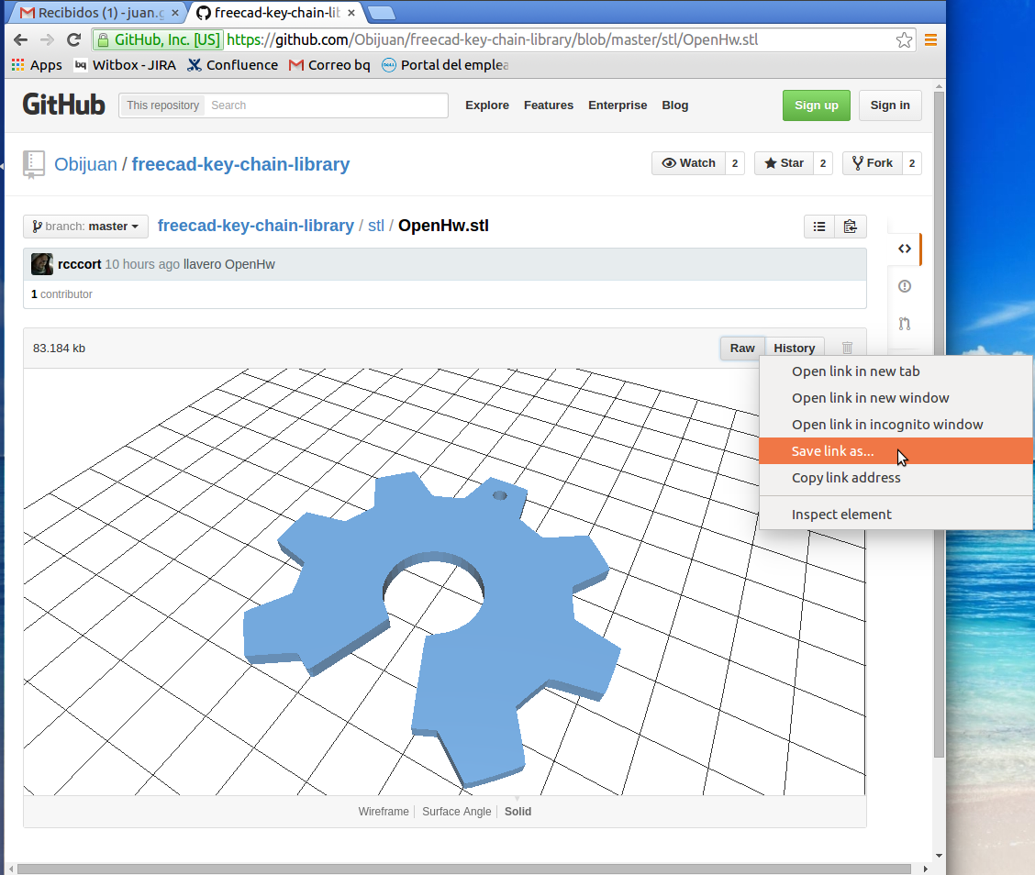Open the Blog page
Screen dimensions: 1035x875
point(674,105)
